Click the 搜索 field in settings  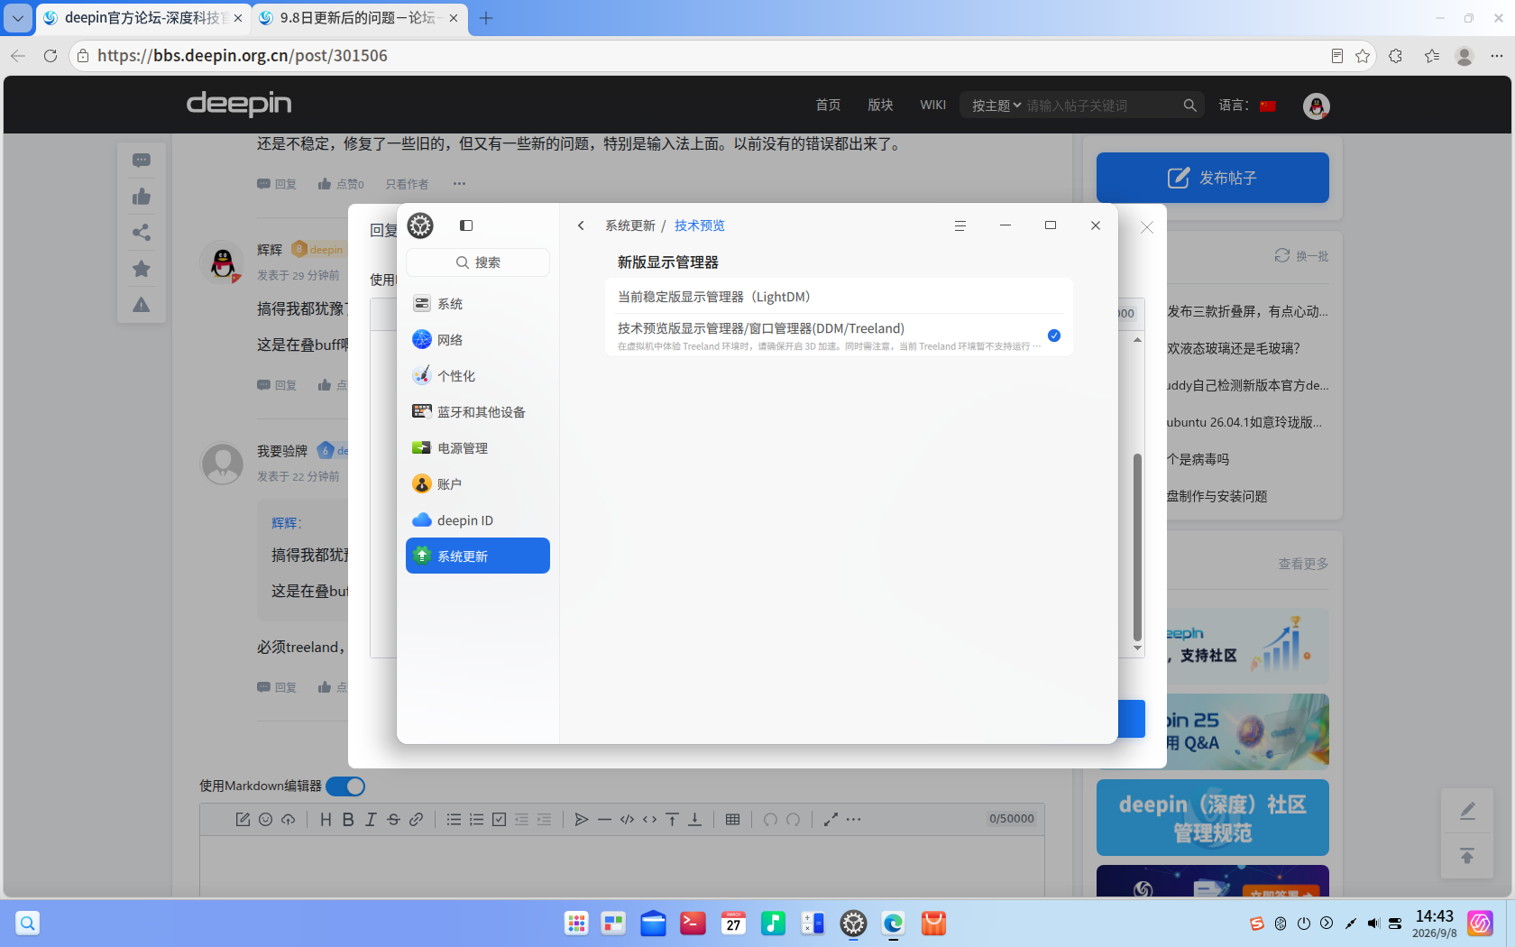tap(478, 262)
